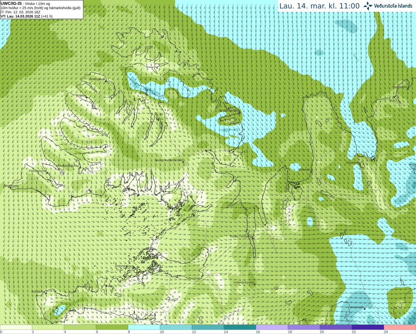Viewport: 416px width, 334px height.
Task: Click the Veðurstofa Íslands logo icon
Action: (368, 6)
